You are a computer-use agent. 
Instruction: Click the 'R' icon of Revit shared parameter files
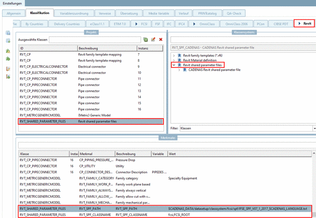point(179,65)
